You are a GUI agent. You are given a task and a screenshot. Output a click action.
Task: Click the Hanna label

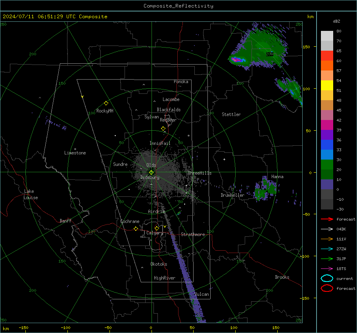[277, 177]
